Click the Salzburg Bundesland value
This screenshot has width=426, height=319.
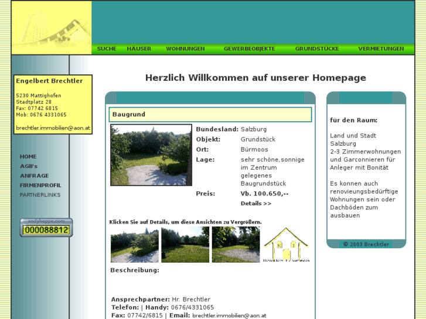pyautogui.click(x=254, y=129)
